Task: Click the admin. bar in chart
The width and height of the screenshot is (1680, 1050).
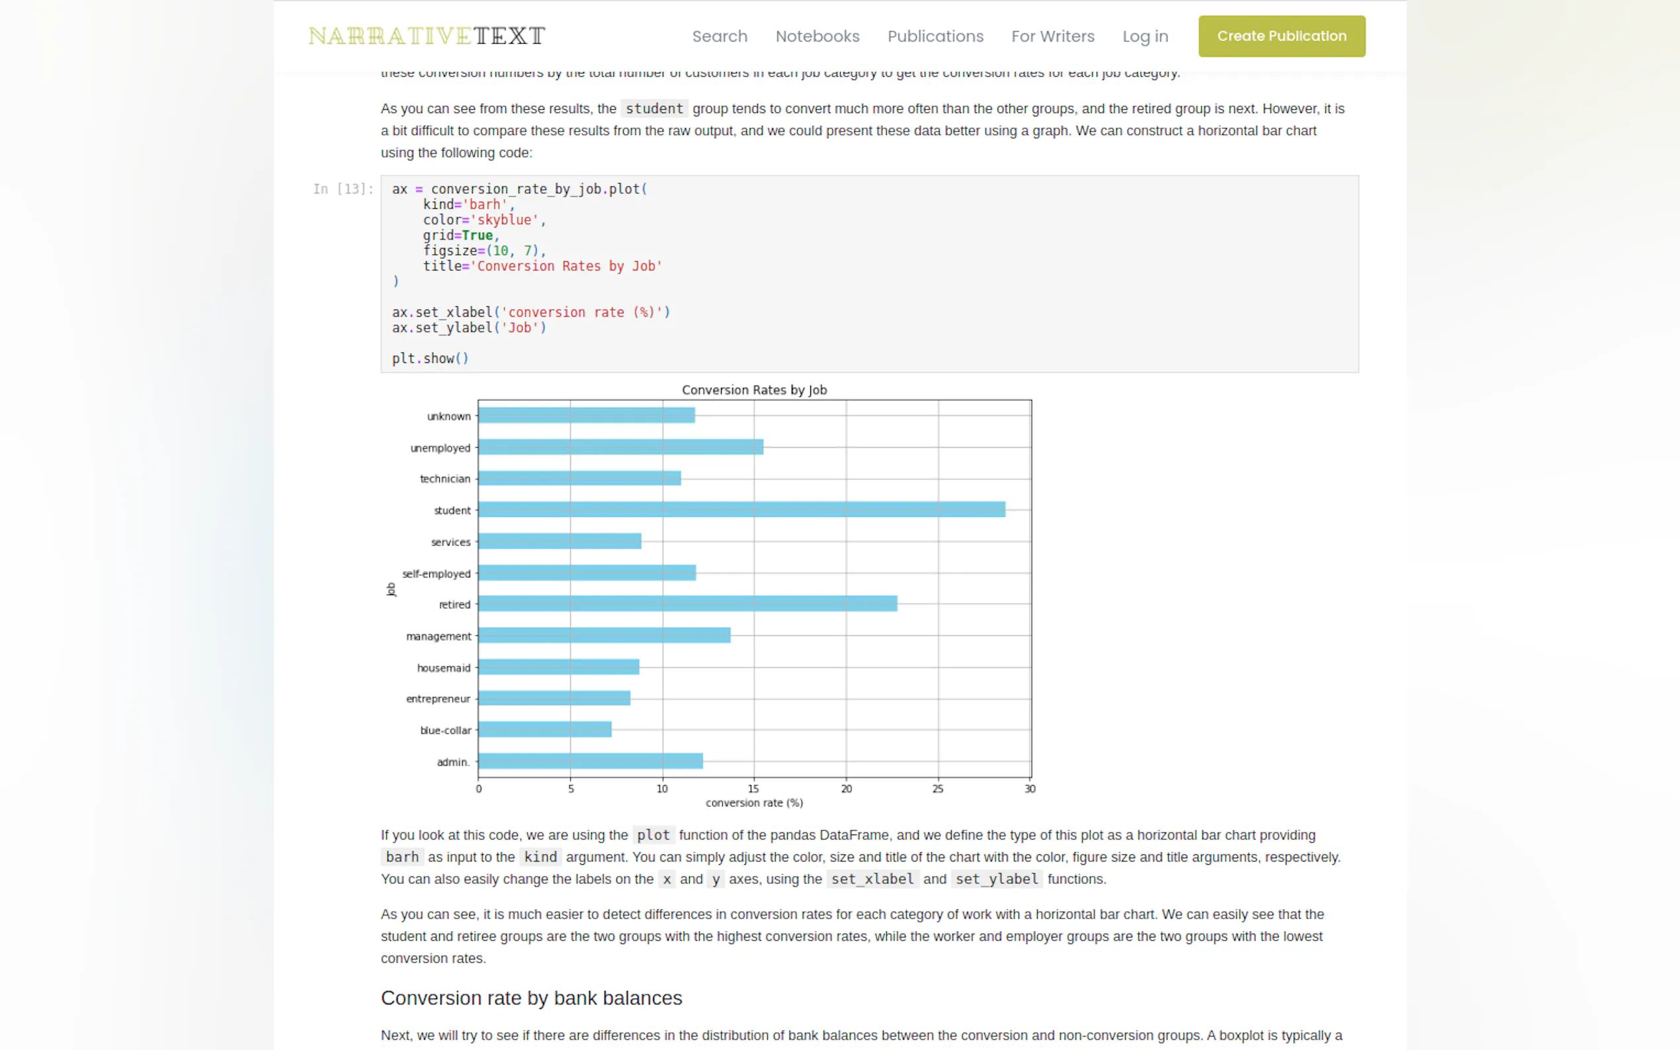Action: click(589, 761)
